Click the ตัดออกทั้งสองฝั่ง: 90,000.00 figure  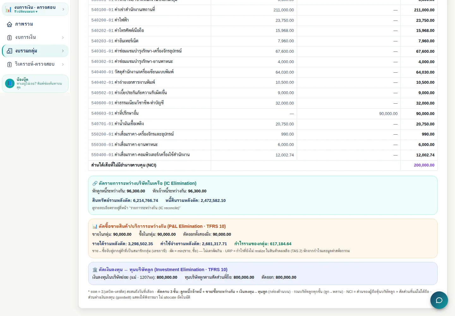[207, 234]
